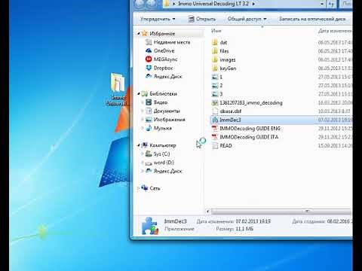
Task: Select image file 1 icon
Action: click(x=215, y=77)
